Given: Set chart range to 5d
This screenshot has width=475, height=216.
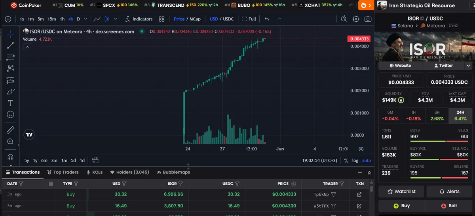Looking at the screenshot, I should coord(73,160).
